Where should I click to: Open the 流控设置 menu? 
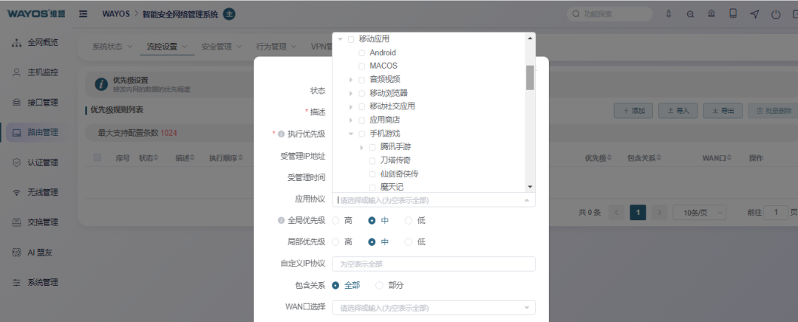(x=167, y=47)
